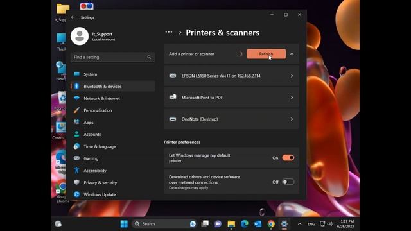Open the breadcrumb ellipsis menu
The width and height of the screenshot is (411, 231).
[169, 32]
